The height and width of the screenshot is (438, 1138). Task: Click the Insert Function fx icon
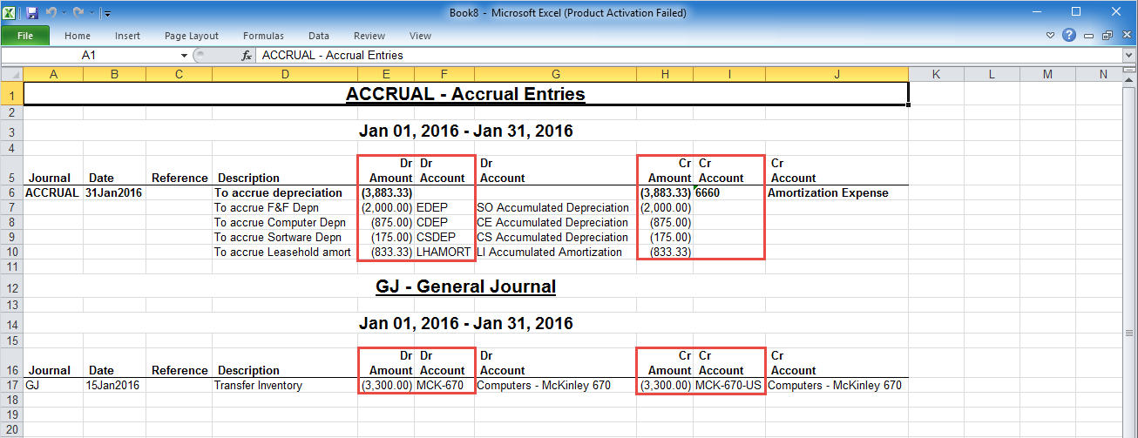tap(247, 55)
